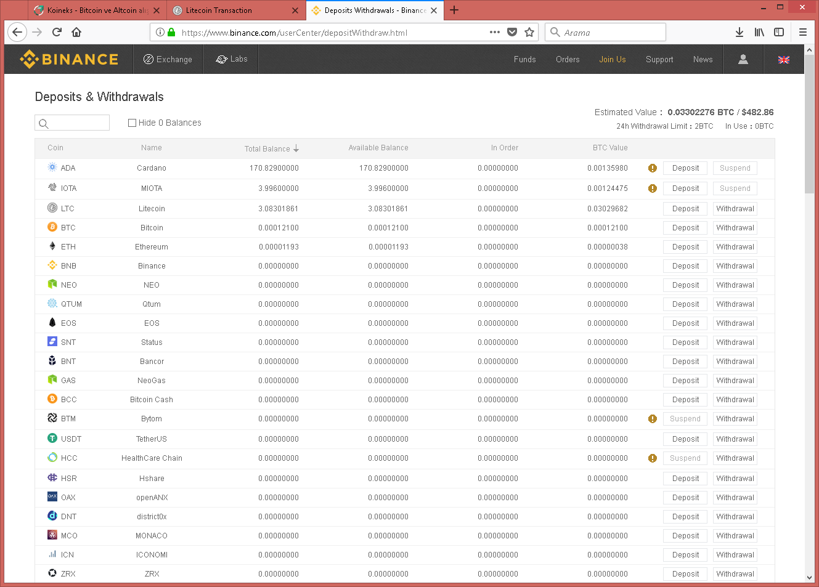Image resolution: width=819 pixels, height=587 pixels.
Task: Click the BTC Value column header
Action: coord(610,148)
